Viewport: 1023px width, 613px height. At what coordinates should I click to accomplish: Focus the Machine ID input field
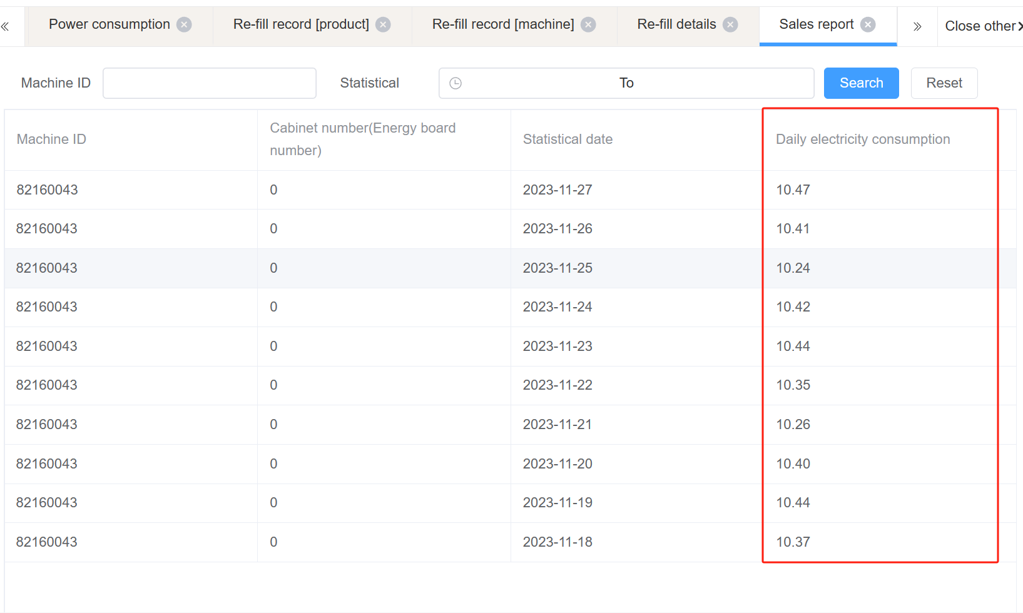(x=210, y=83)
